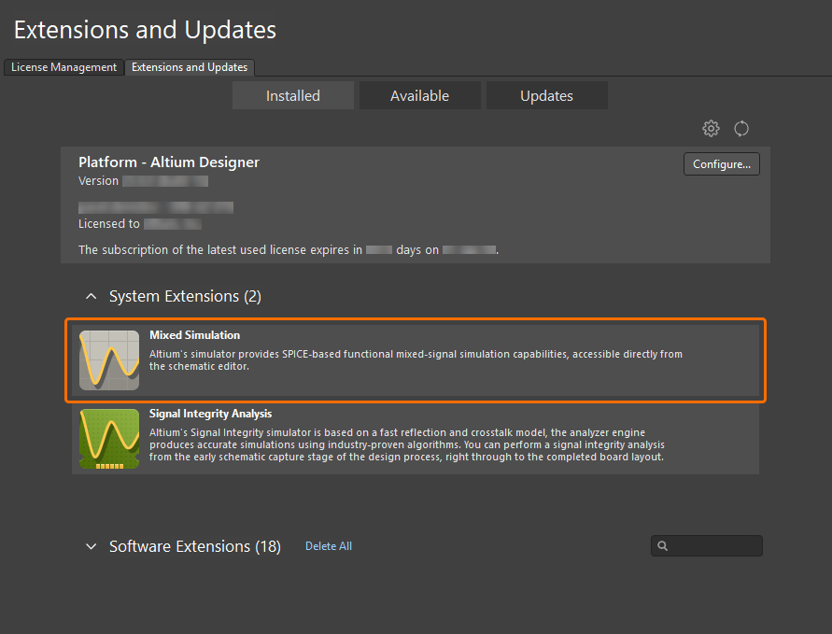832x634 pixels.
Task: Select the Signal Integrity Analysis icon
Action: [109, 439]
